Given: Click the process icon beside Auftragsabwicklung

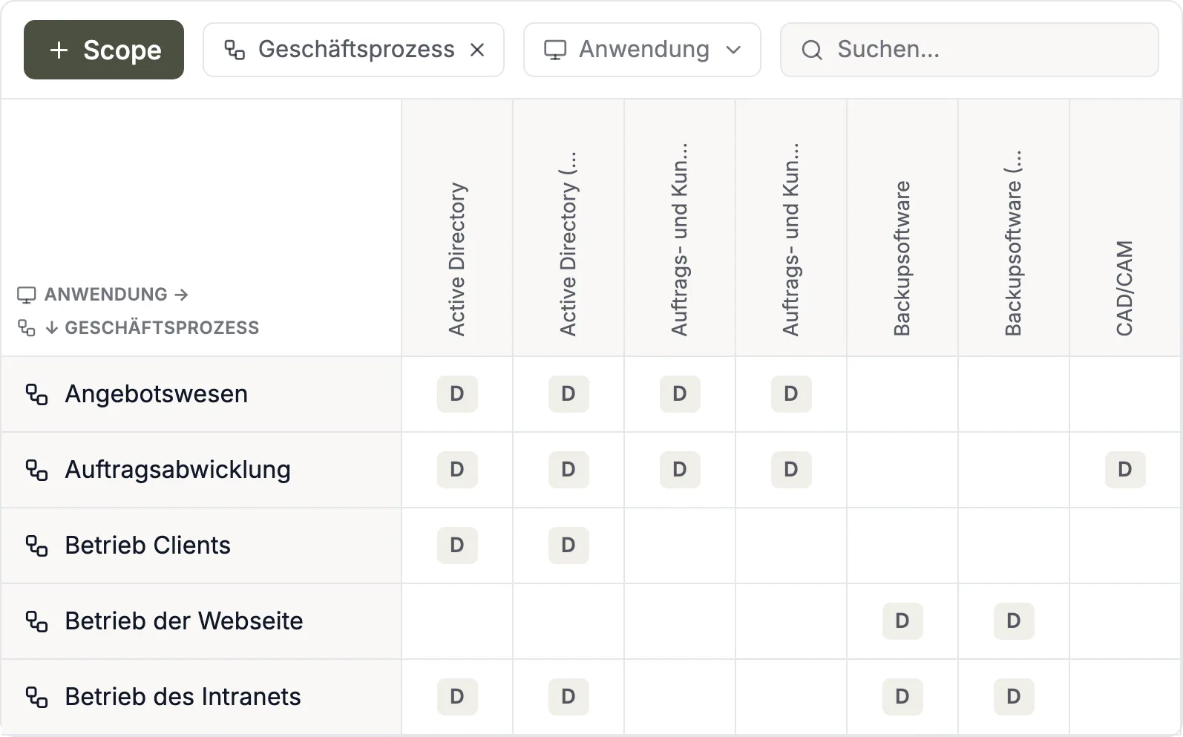Looking at the screenshot, I should pyautogui.click(x=36, y=470).
